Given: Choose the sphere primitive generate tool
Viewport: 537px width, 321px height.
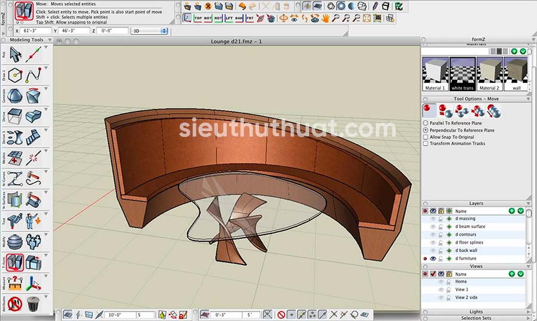Looking at the screenshot, I should tap(15, 96).
